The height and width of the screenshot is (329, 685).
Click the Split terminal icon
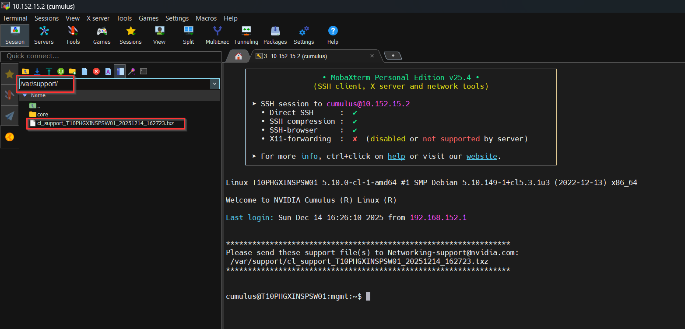point(189,35)
